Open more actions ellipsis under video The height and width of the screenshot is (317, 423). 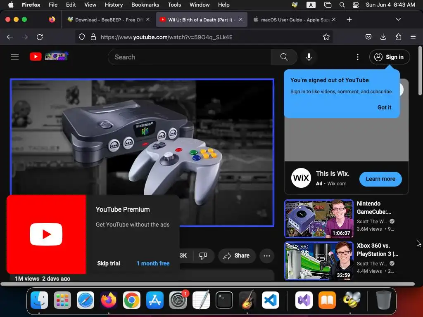point(267,256)
